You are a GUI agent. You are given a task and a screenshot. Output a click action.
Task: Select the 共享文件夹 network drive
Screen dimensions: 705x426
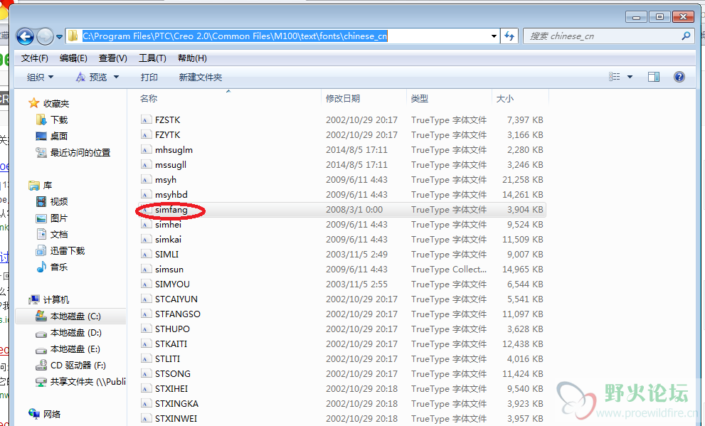(88, 381)
